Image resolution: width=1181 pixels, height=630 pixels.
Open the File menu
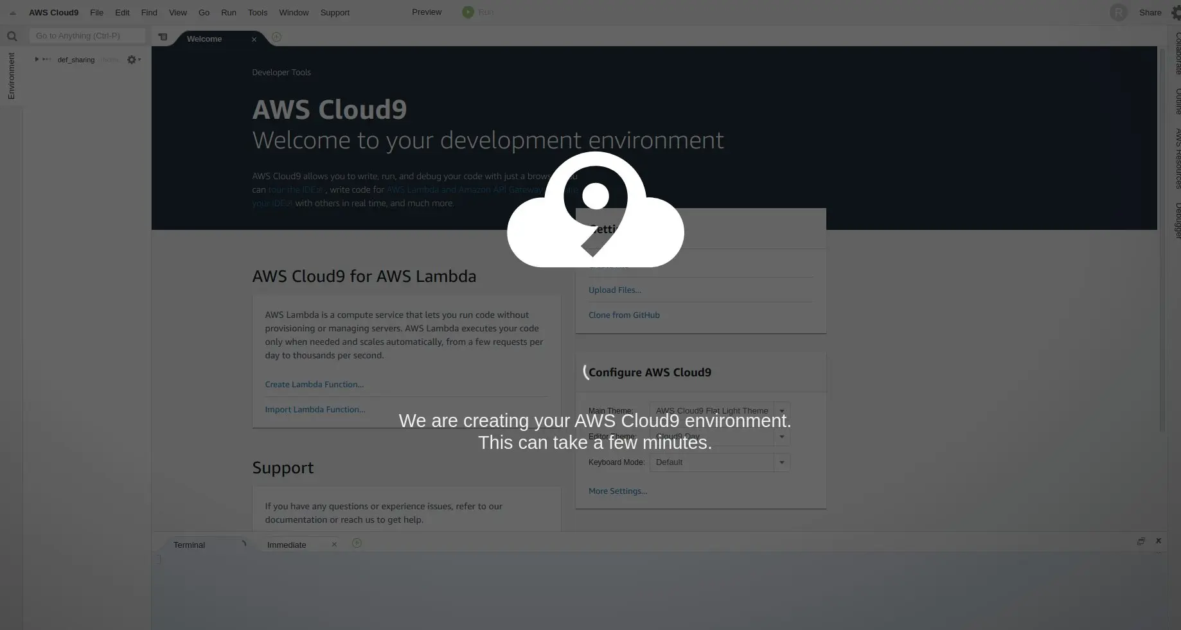(x=96, y=12)
